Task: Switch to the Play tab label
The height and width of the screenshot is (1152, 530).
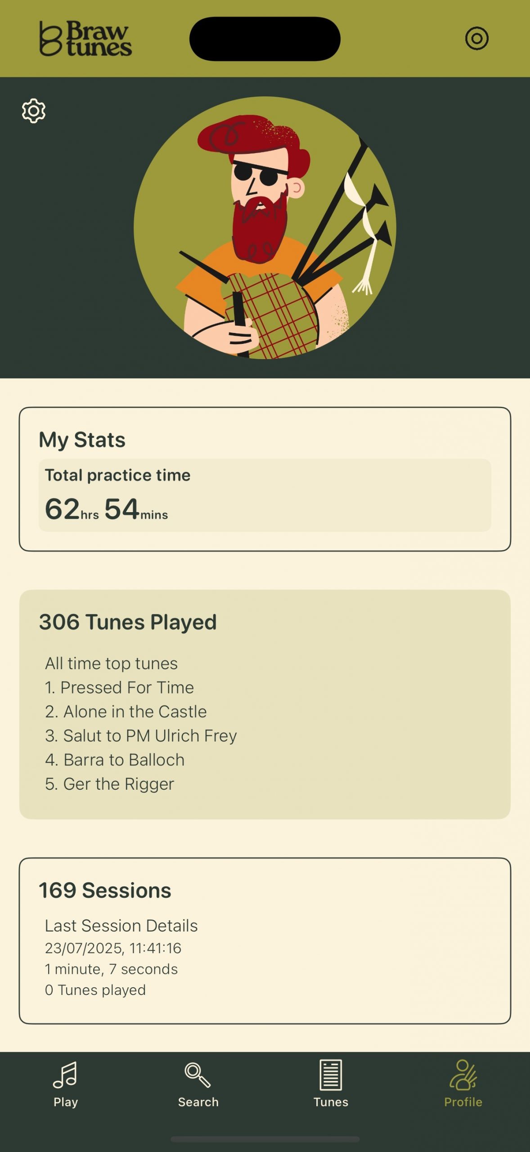Action: tap(66, 1102)
